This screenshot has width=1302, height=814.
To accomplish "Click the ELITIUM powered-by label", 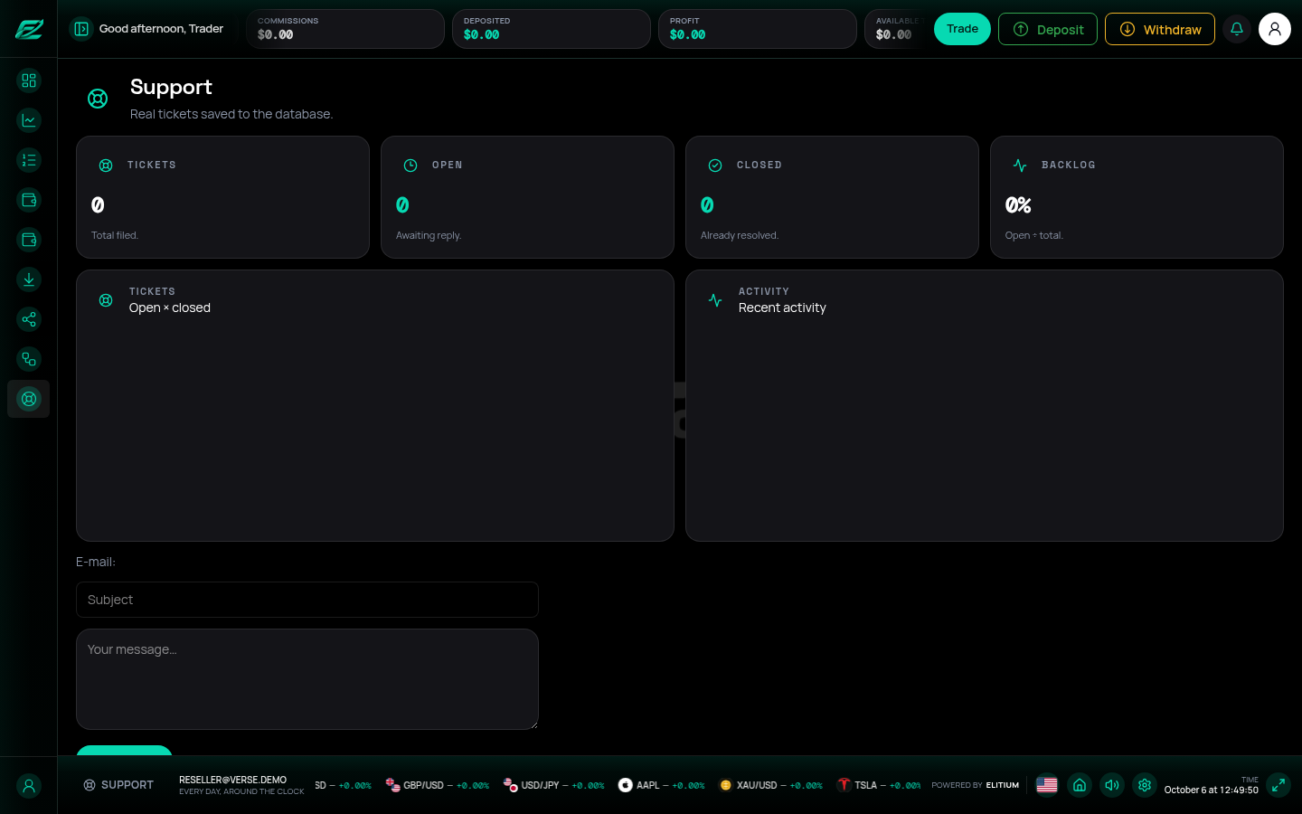I will click(x=1003, y=785).
